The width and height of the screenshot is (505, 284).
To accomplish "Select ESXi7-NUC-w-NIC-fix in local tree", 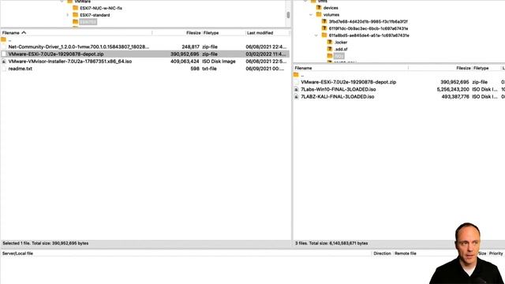I will tap(101, 8).
